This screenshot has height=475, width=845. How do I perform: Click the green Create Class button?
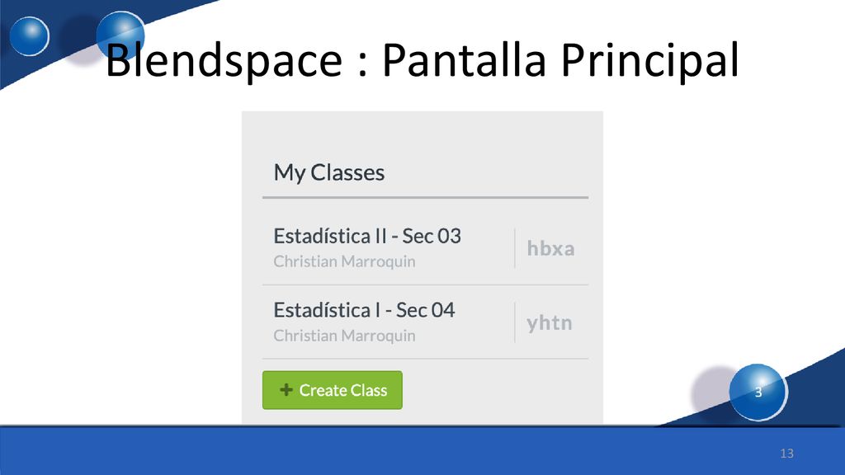coord(332,390)
